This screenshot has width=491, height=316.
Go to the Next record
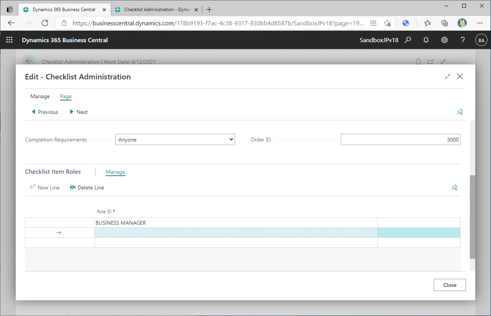coord(79,112)
